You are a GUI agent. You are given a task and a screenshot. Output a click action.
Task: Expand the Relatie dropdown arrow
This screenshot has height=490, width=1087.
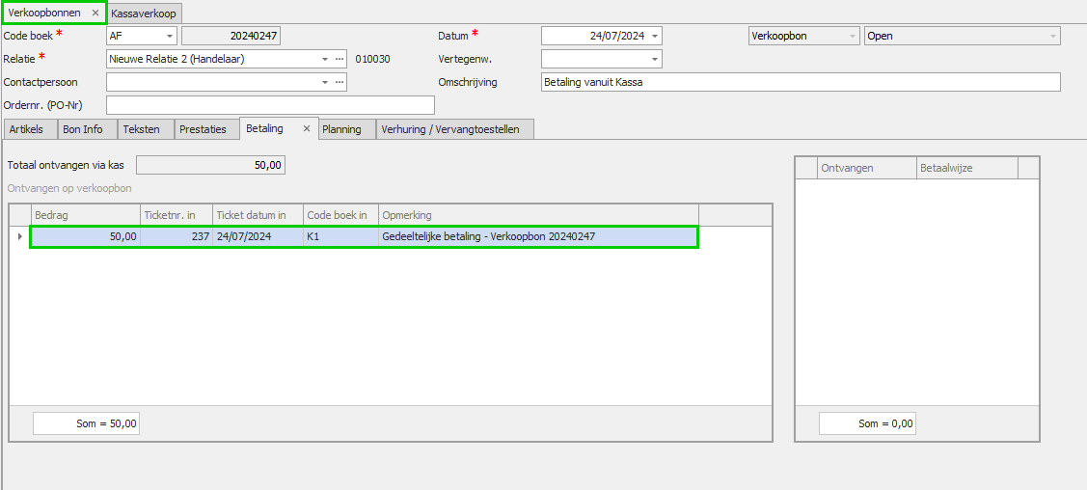pos(325,59)
